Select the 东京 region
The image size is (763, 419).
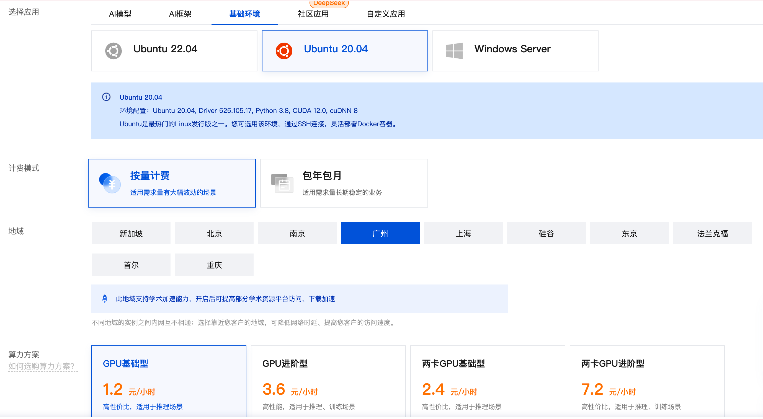pyautogui.click(x=629, y=233)
